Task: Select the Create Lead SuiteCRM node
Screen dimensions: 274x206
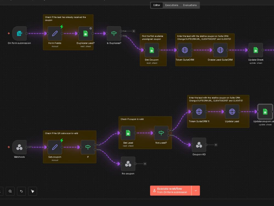Action: click(220, 50)
